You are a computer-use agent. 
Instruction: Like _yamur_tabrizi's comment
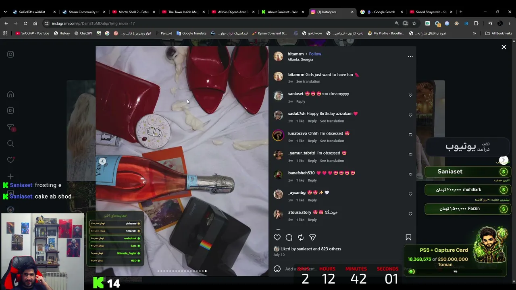pyautogui.click(x=410, y=154)
